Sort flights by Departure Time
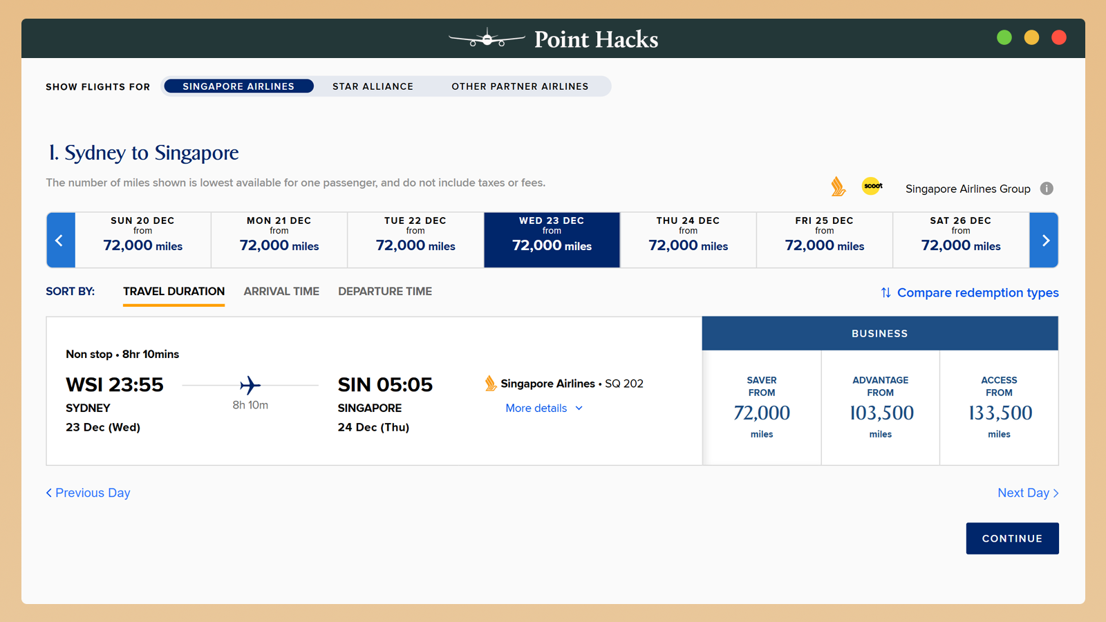 [x=385, y=292]
